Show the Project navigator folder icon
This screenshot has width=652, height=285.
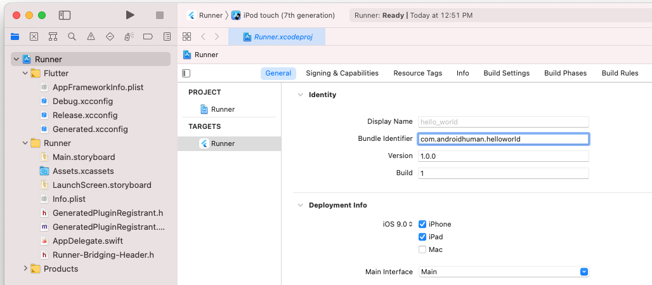[x=15, y=37]
